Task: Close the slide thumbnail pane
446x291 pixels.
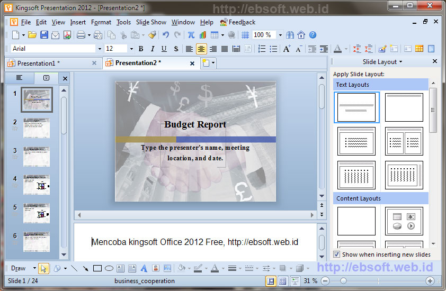Action: click(x=65, y=78)
